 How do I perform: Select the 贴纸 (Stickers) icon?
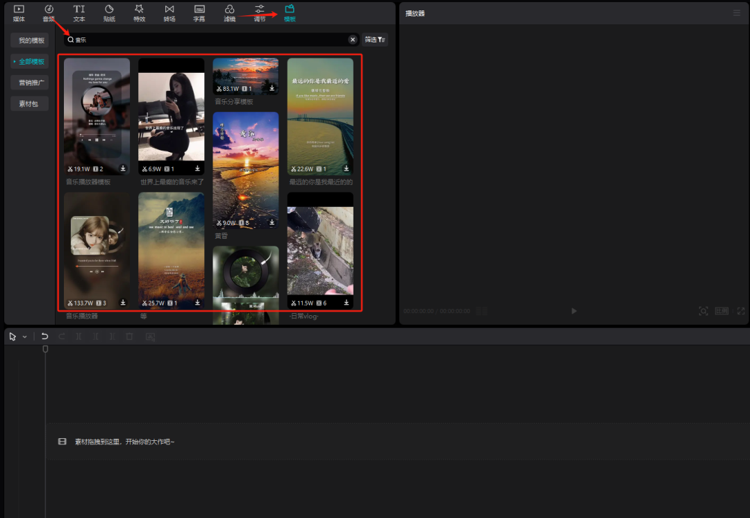pos(109,12)
